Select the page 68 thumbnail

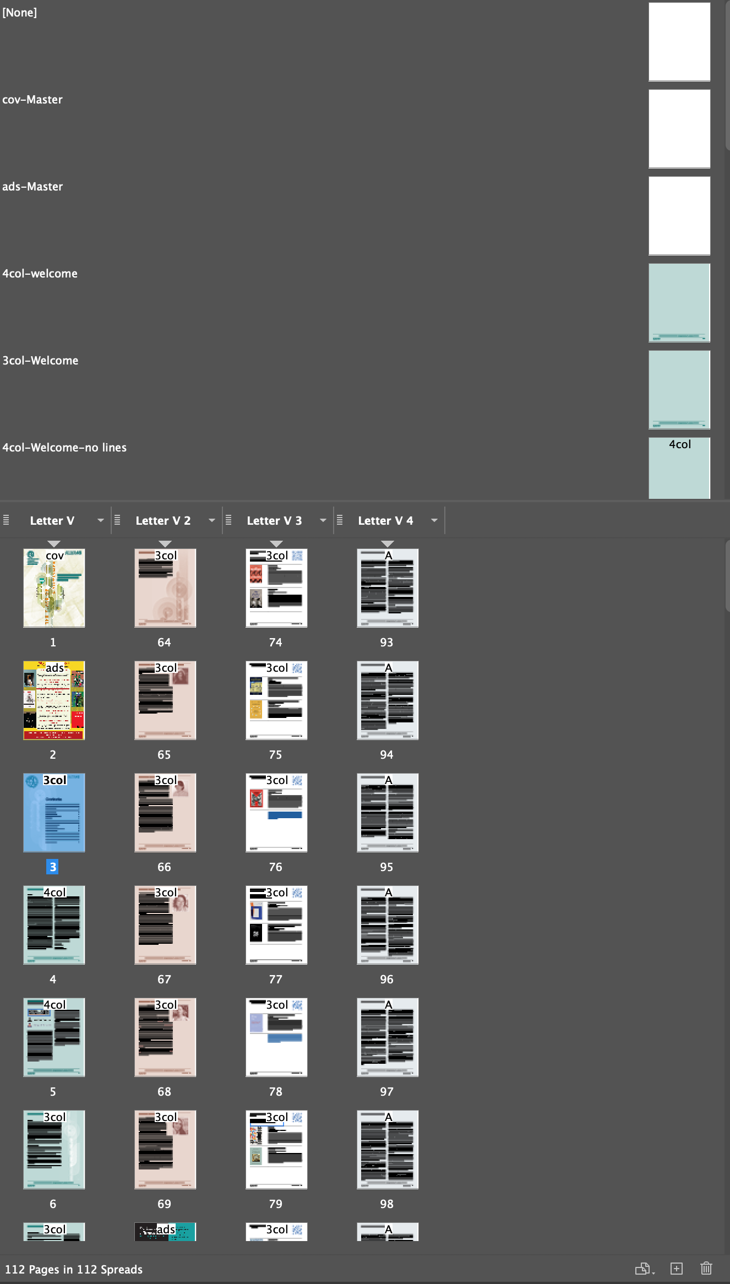165,1037
